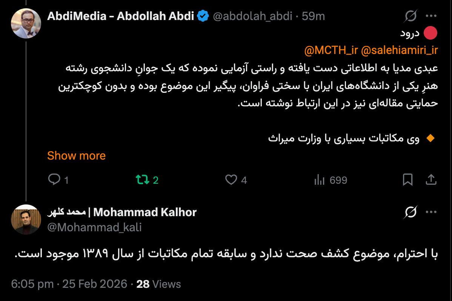The image size is (452, 301).
Task: Click the 6:05 pm 25 Feb 2026 timestamp
Action: tap(69, 284)
